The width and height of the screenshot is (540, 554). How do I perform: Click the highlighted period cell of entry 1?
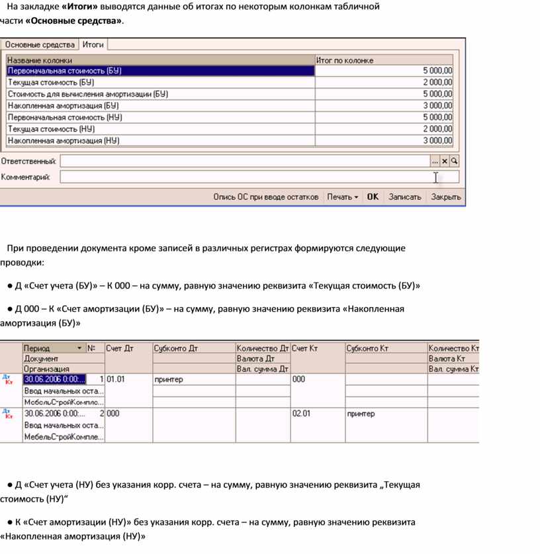pyautogui.click(x=54, y=379)
